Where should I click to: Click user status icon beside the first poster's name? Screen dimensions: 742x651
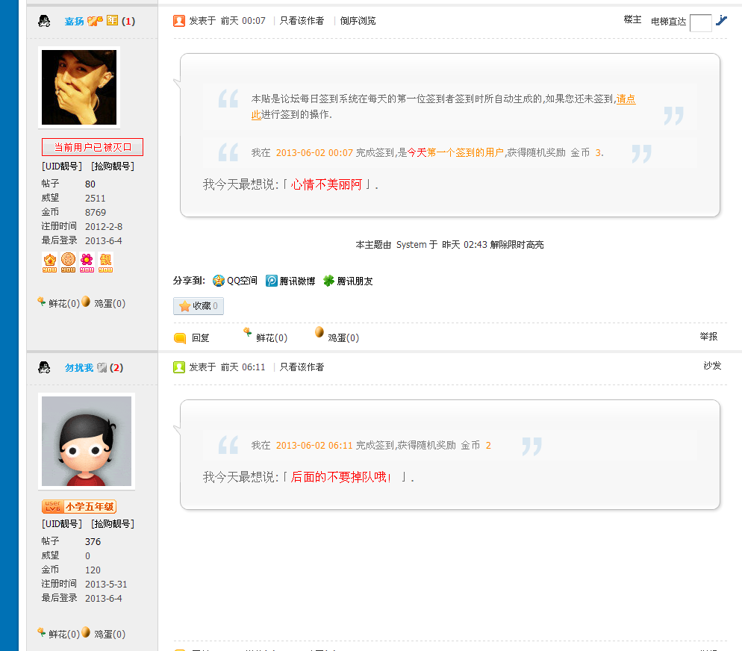click(44, 22)
